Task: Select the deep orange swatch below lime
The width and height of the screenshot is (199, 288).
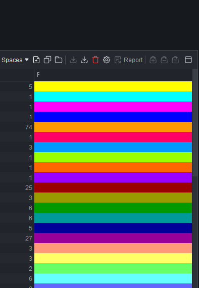Action: [113, 167]
